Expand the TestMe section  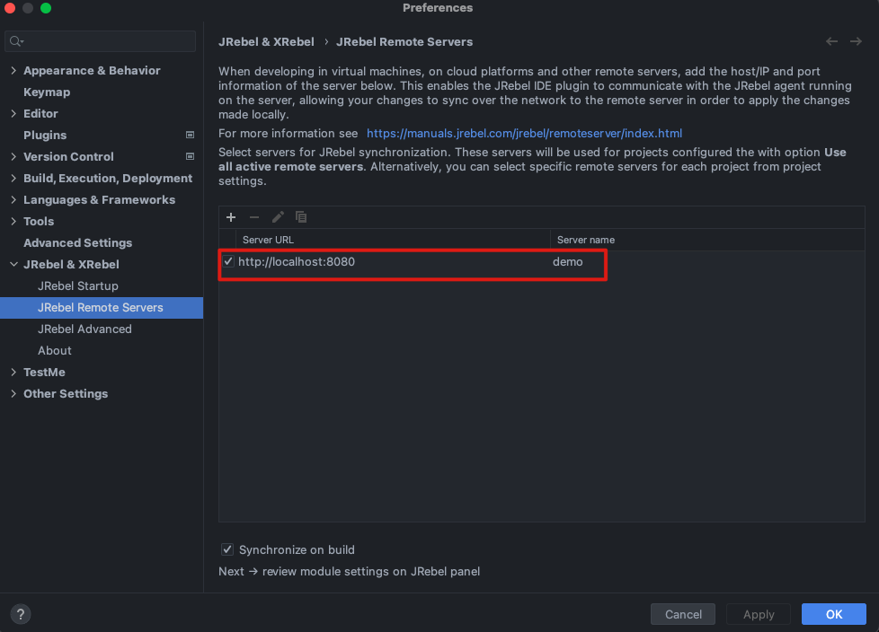(x=13, y=373)
